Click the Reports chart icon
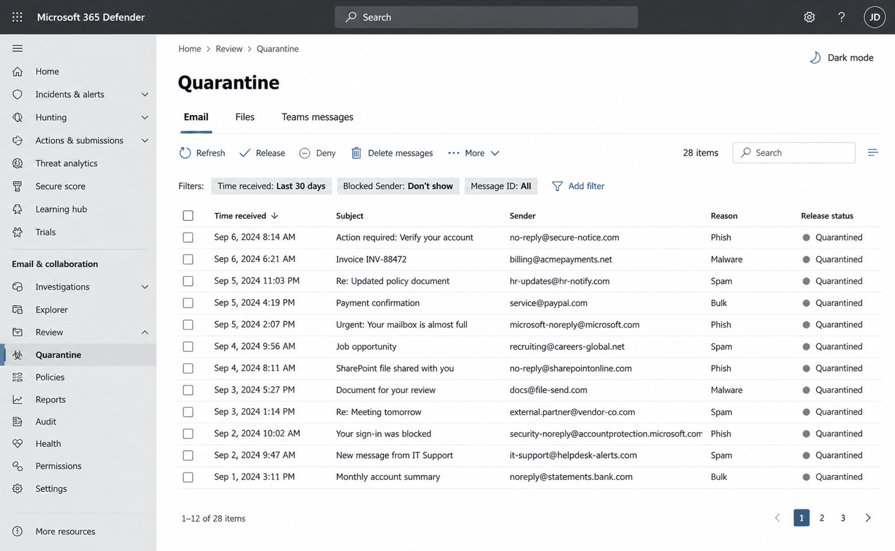Viewport: 895px width, 551px height. pos(17,400)
